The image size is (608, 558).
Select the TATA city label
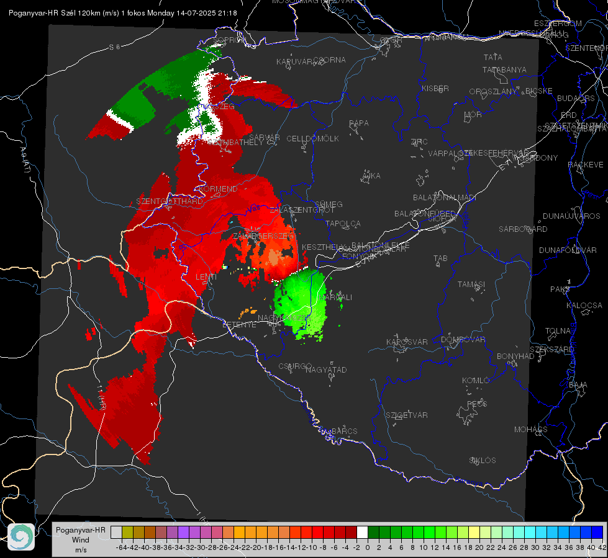[493, 57]
